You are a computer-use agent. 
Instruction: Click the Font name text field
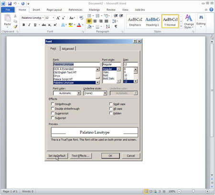pos(76,65)
